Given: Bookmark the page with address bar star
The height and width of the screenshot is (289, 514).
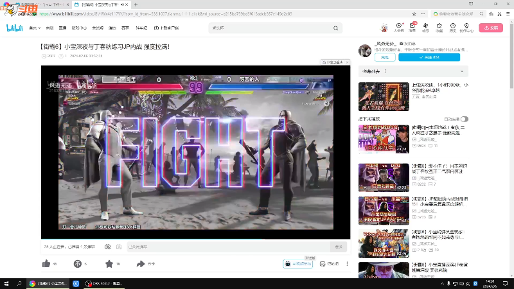Looking at the screenshot, I should point(414,13).
